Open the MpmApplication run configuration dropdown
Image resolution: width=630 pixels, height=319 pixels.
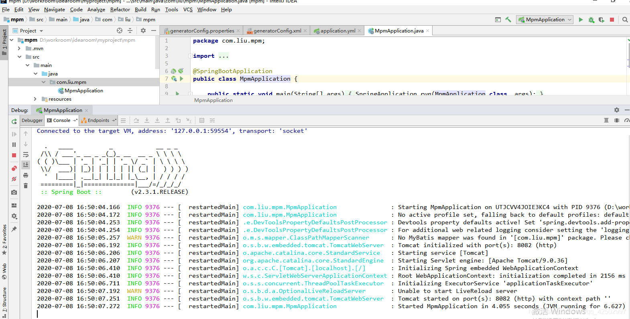pyautogui.click(x=545, y=20)
